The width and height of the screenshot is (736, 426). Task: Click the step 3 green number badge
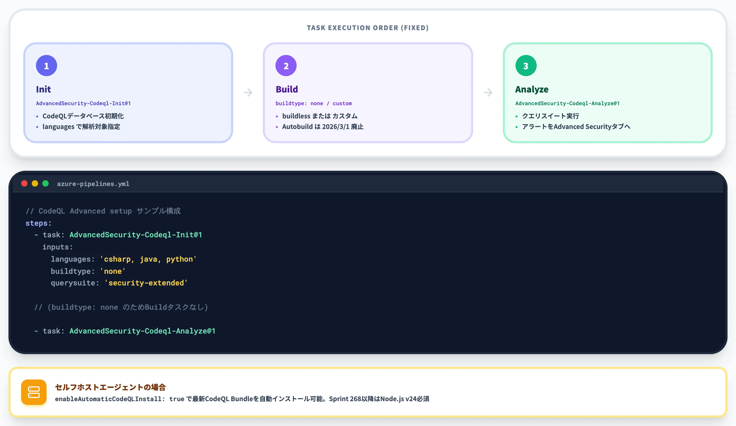click(526, 66)
